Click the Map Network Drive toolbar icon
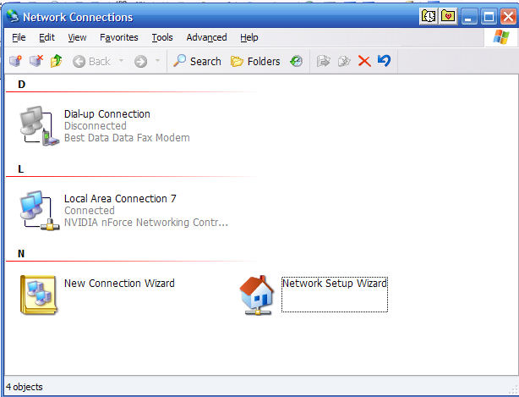 (x=15, y=61)
